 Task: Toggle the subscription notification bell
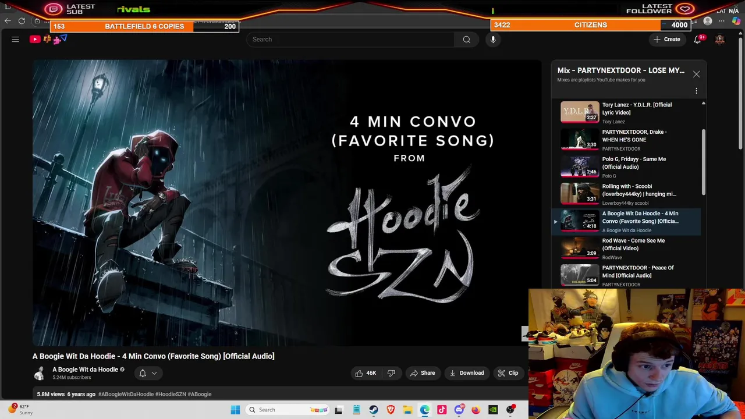pyautogui.click(x=142, y=373)
